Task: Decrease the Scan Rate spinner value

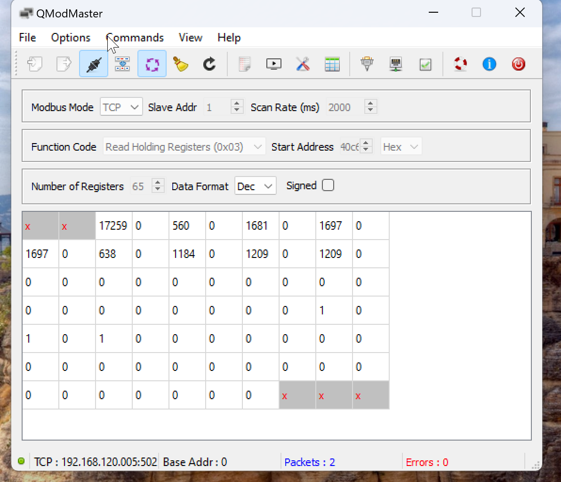Action: coord(370,110)
